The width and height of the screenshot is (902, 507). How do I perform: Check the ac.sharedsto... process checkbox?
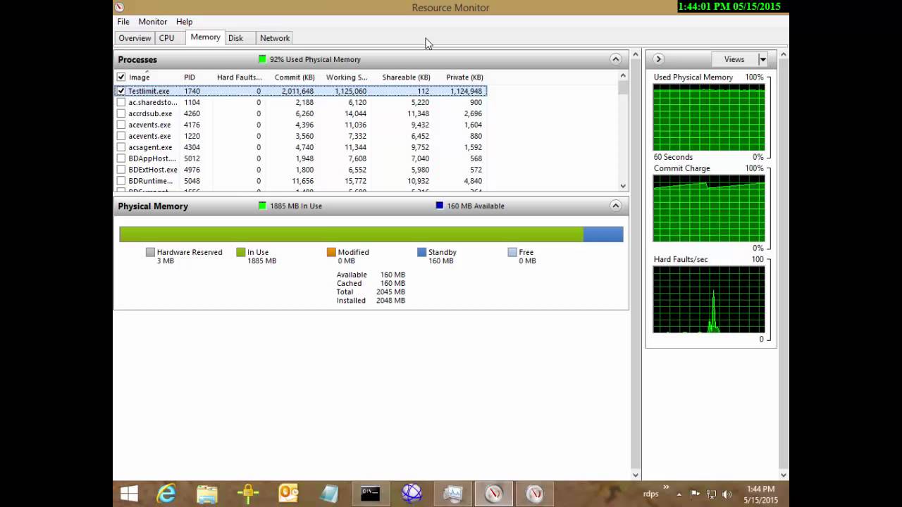click(121, 102)
